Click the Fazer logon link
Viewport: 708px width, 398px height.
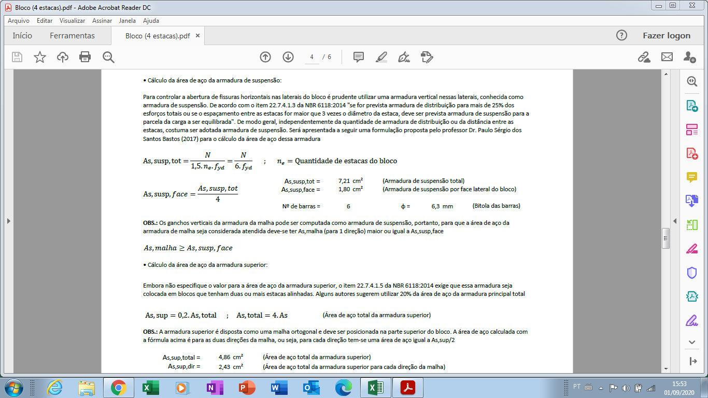point(667,36)
